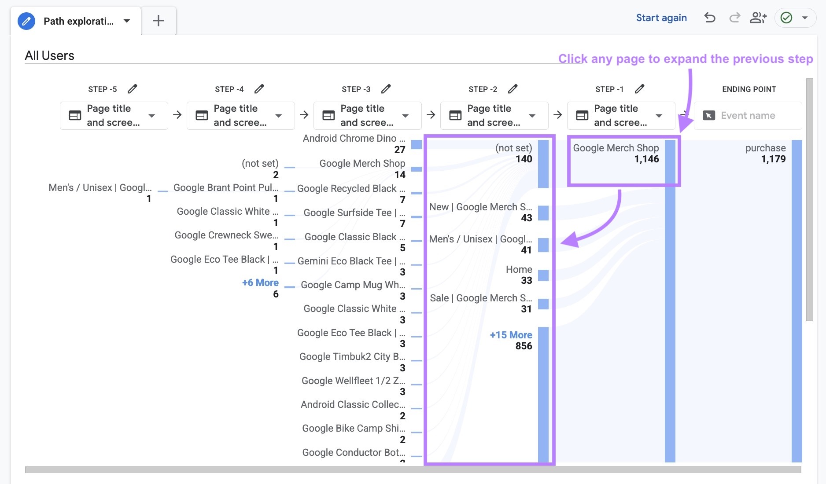Open the Path exploration tab dropdown arrow

127,21
